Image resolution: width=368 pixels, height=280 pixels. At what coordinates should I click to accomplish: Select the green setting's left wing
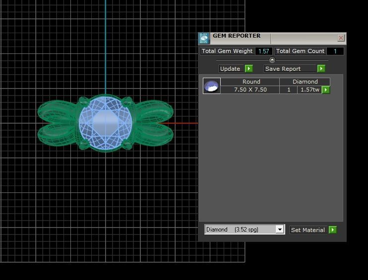[57, 123]
